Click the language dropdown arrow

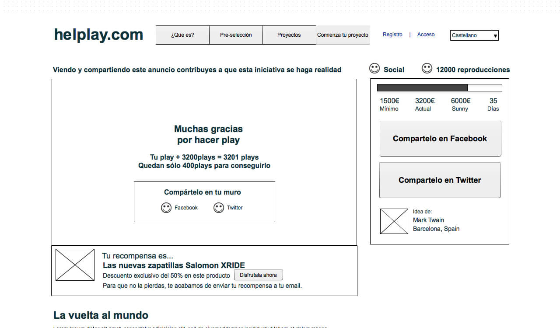(495, 35)
